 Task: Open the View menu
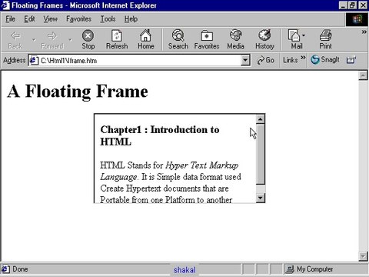50,19
